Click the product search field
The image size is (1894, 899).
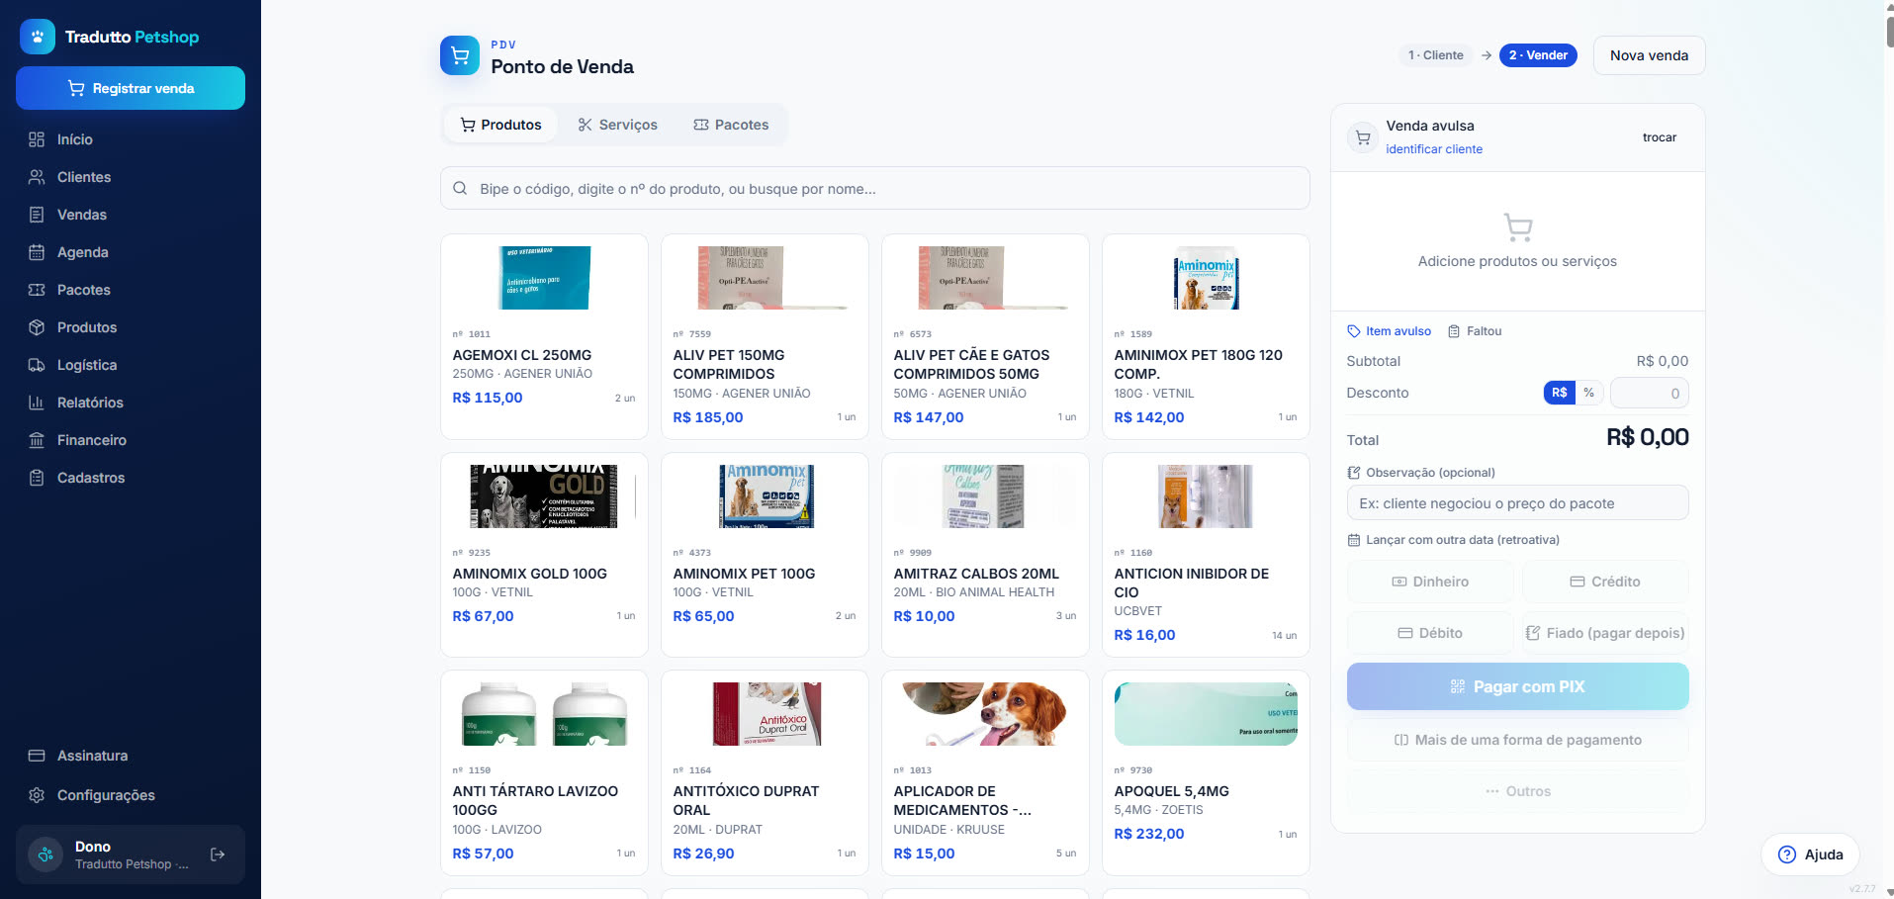tap(874, 188)
